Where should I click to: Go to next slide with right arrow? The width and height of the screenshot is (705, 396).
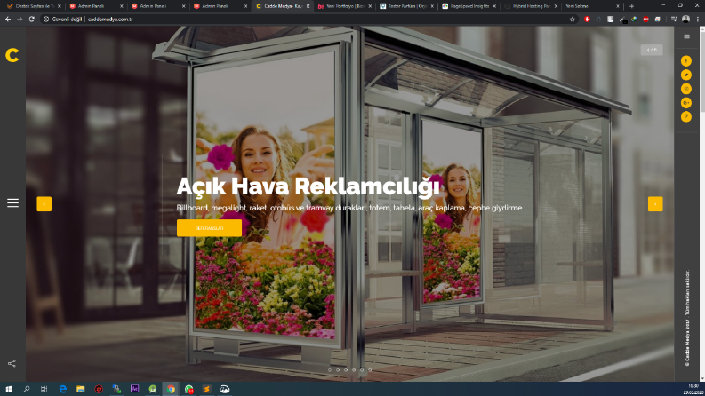click(x=655, y=204)
